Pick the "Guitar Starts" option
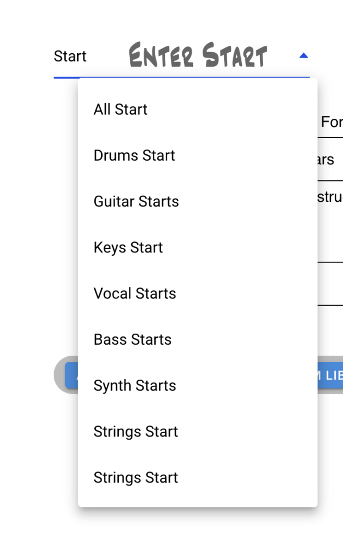 (136, 201)
